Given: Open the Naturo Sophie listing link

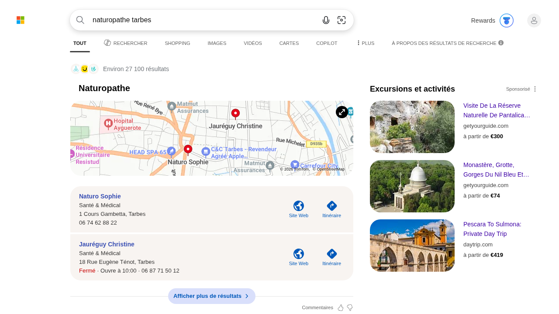Looking at the screenshot, I should click(x=100, y=196).
